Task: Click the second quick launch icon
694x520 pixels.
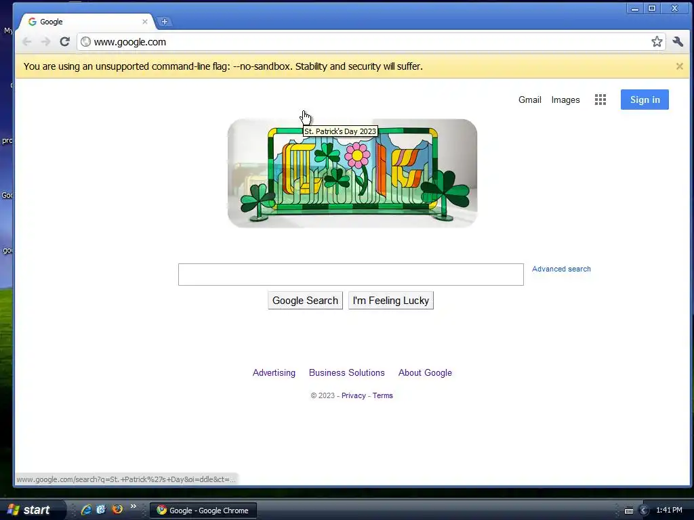Action: pyautogui.click(x=102, y=510)
